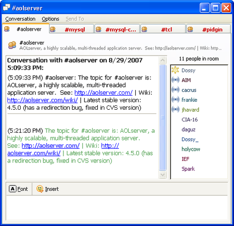
Task: Select user frankie in the room list
Action: (189, 100)
